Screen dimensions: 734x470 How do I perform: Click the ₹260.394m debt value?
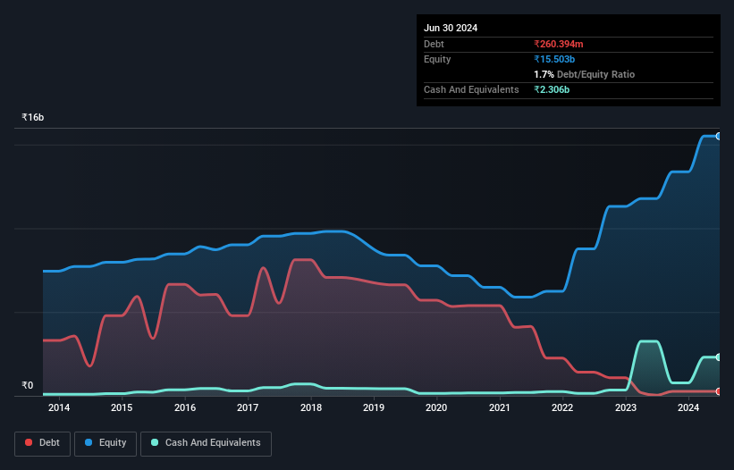(559, 44)
